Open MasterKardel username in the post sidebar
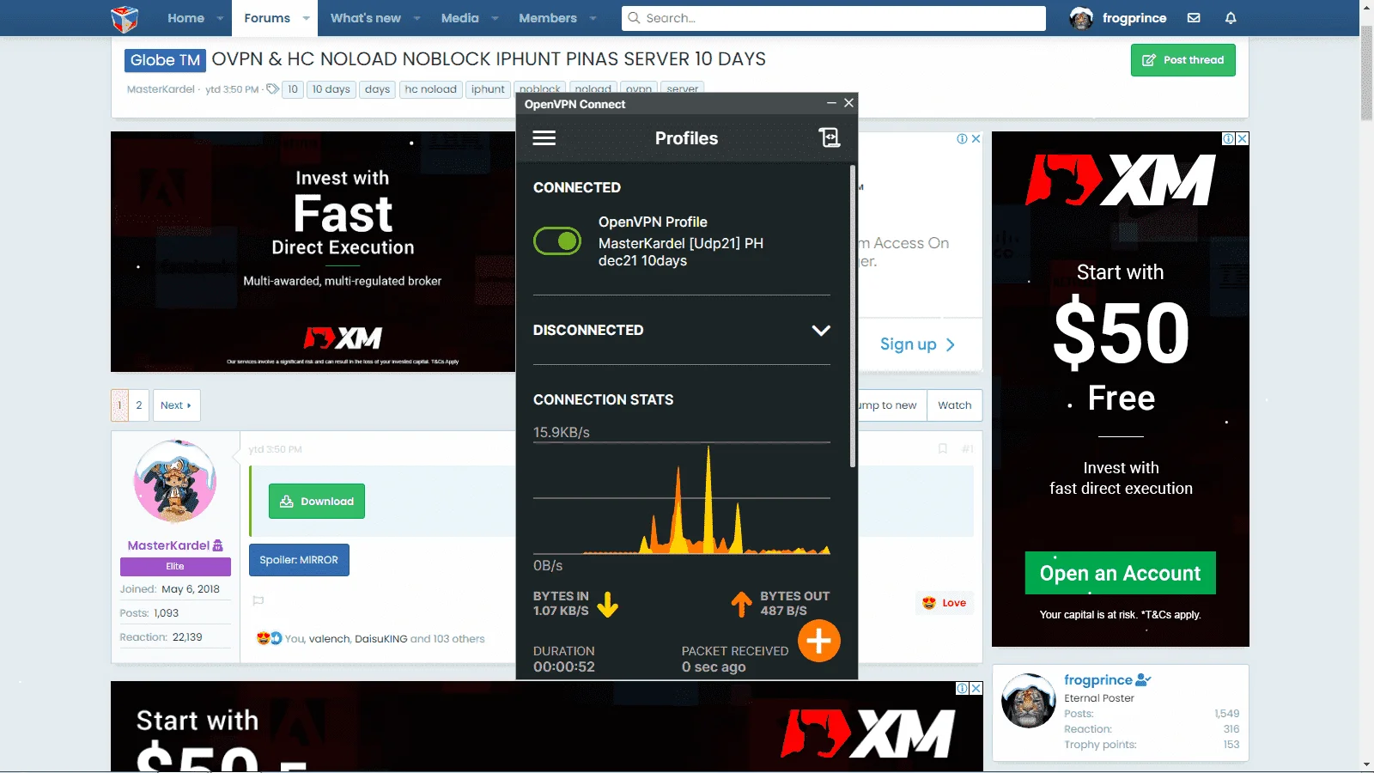This screenshot has width=1374, height=773. coord(168,545)
